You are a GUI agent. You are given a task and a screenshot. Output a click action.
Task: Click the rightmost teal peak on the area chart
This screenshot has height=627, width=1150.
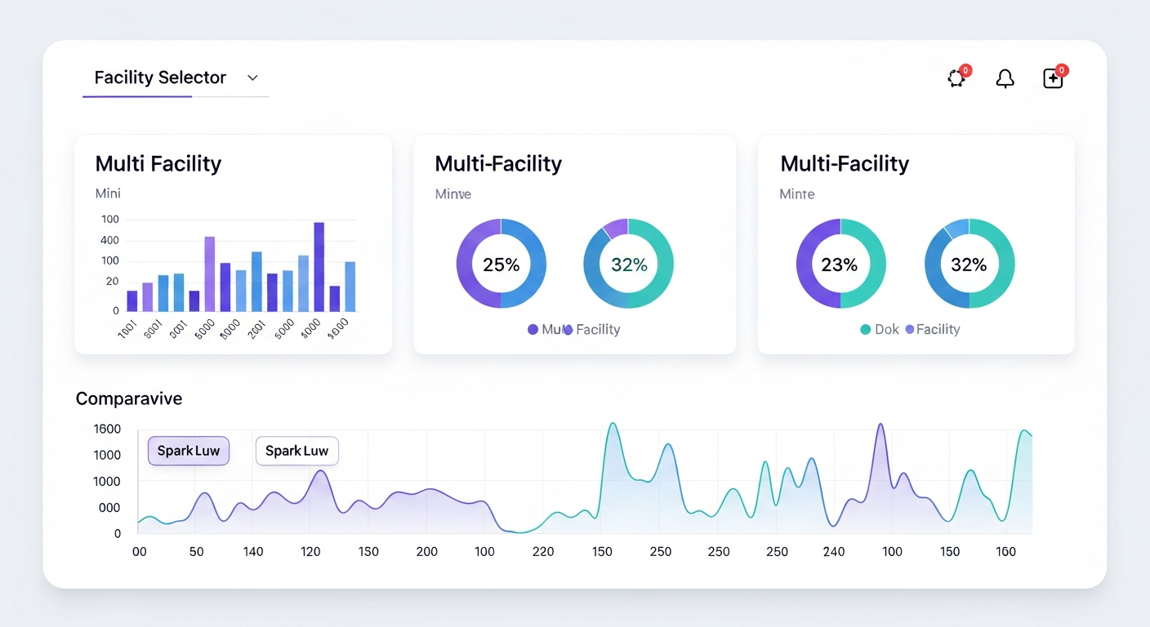point(1023,432)
